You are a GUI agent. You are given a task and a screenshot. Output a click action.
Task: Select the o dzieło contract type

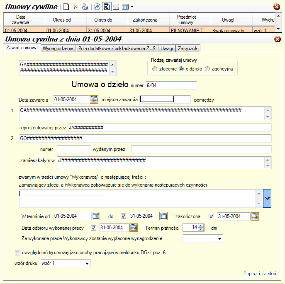(181, 69)
